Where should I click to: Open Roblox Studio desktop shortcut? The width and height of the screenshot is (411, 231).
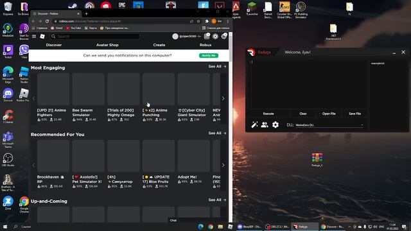tap(24, 75)
